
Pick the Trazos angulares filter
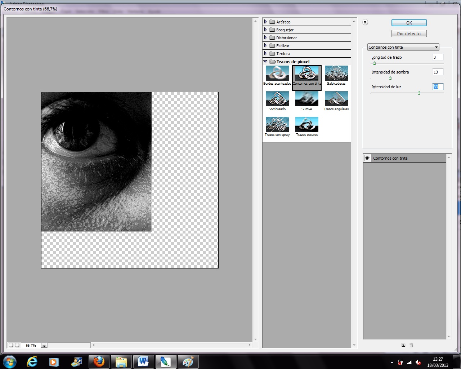tap(336, 99)
